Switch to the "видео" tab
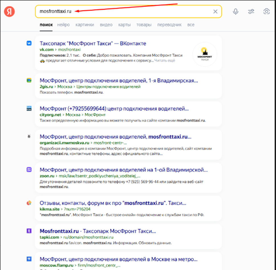 click(x=106, y=25)
